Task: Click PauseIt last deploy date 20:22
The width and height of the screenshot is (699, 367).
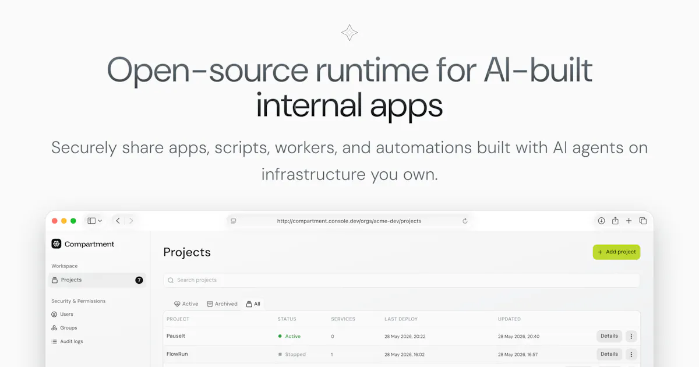Action: tap(405, 336)
